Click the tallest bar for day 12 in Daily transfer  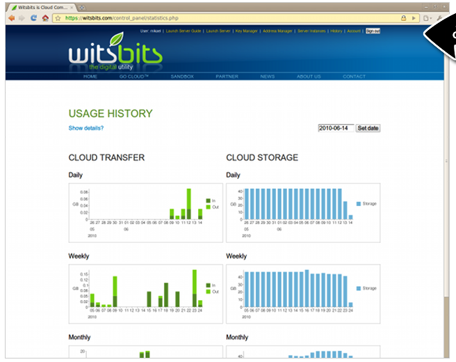189,204
